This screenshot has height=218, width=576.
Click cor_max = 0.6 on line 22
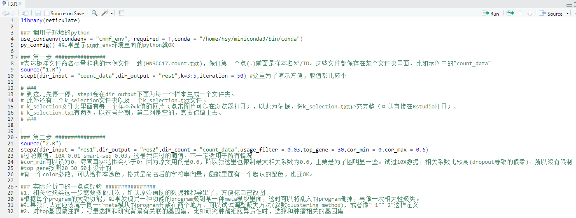(405, 149)
